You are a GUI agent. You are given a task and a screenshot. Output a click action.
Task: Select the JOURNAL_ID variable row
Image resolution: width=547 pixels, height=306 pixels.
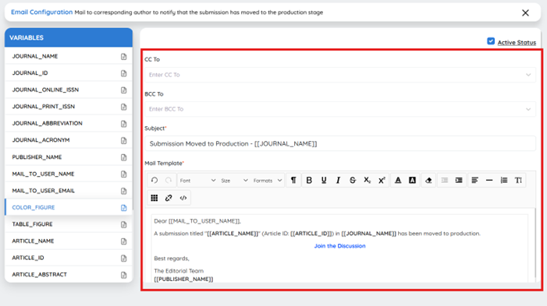(x=69, y=72)
